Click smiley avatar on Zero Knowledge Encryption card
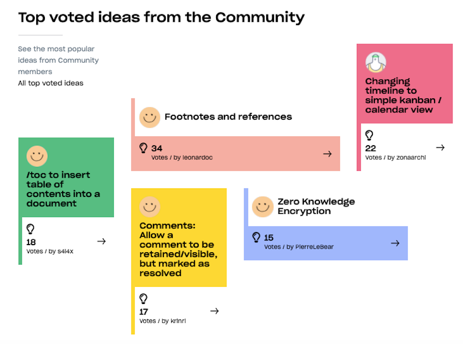 [x=263, y=206]
